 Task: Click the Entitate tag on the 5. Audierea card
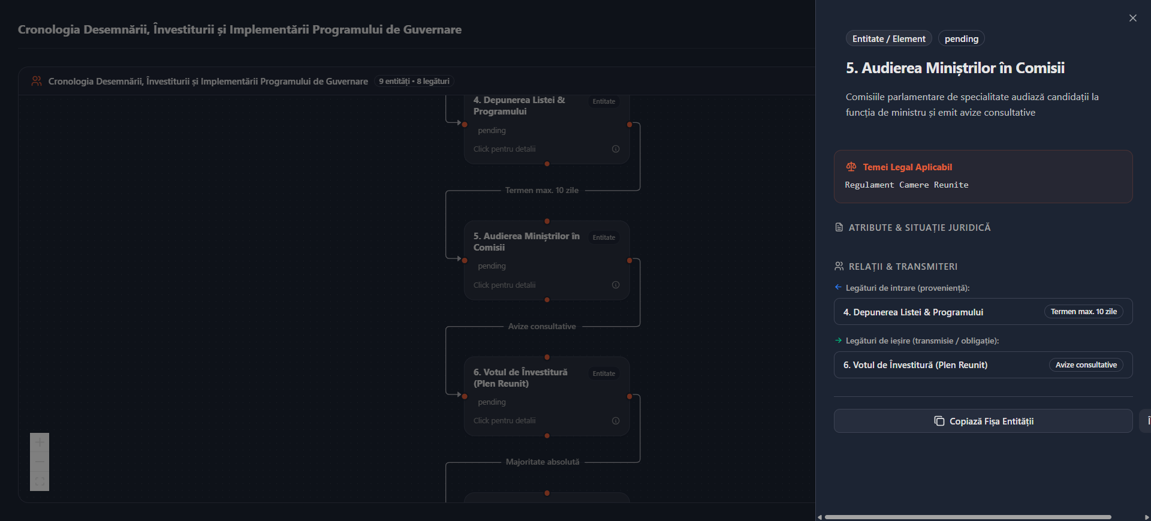pos(604,237)
